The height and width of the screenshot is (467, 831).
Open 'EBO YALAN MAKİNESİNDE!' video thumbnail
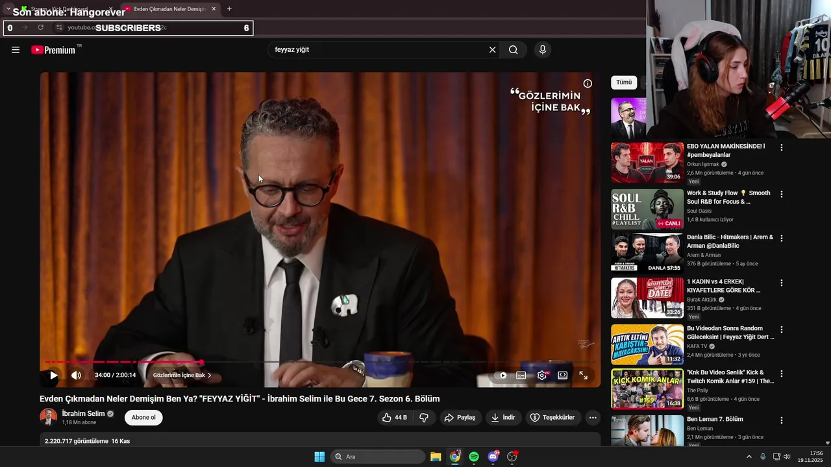pos(647,163)
